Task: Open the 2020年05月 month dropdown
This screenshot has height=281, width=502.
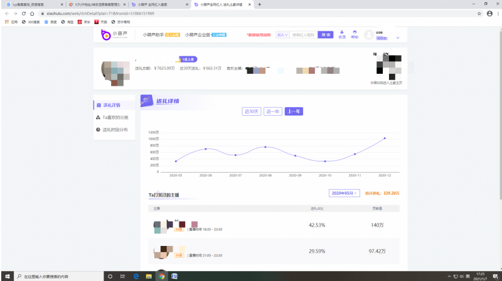Action: click(x=344, y=193)
